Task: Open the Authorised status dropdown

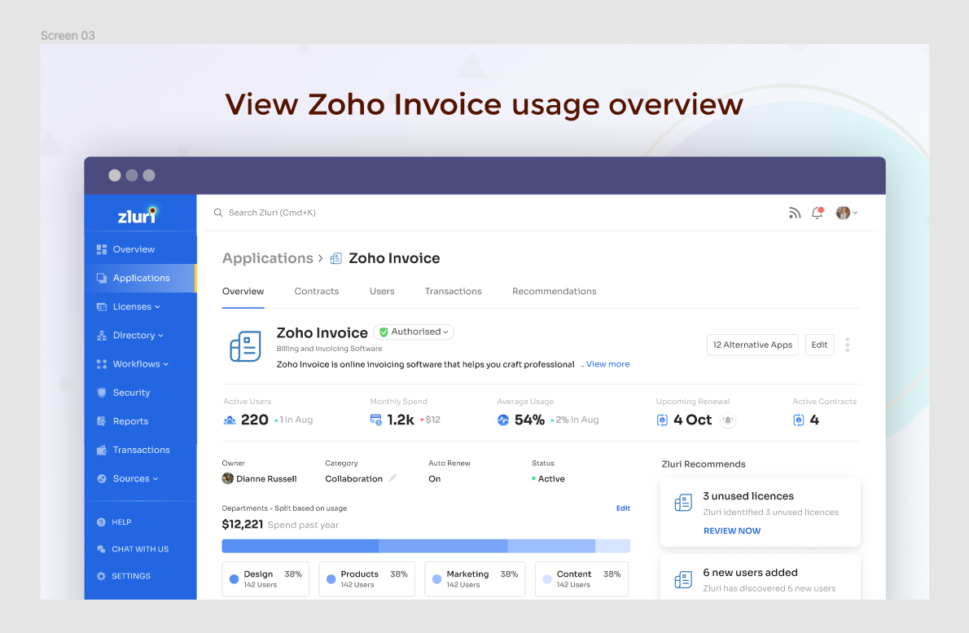Action: [x=414, y=332]
